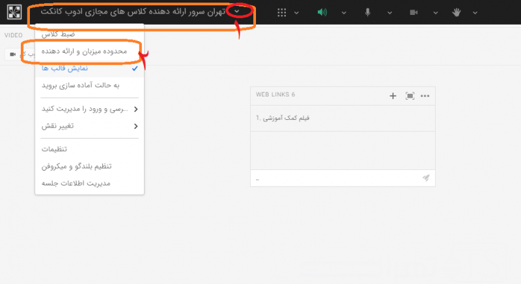Expand the microphone options dropdown arrow
Screen dimensions: 521x284
[389, 13]
